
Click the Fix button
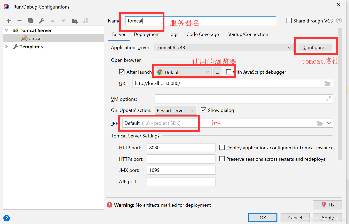tap(327, 205)
